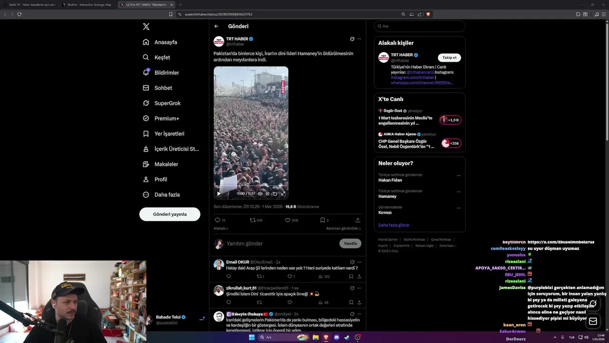Open the Hakan Fidan trending topic

coord(390,180)
